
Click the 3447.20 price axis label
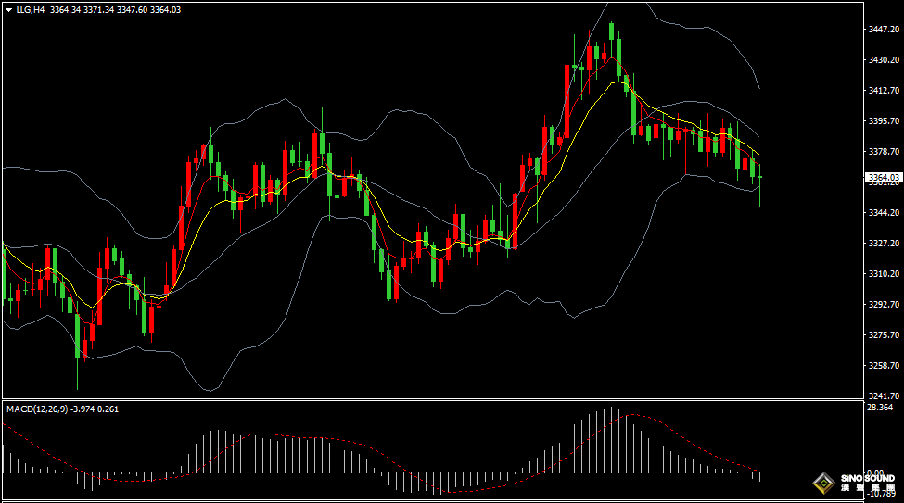(x=882, y=30)
